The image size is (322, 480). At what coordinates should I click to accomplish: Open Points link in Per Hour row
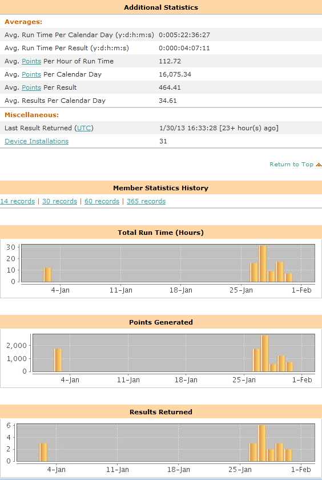[x=31, y=61]
